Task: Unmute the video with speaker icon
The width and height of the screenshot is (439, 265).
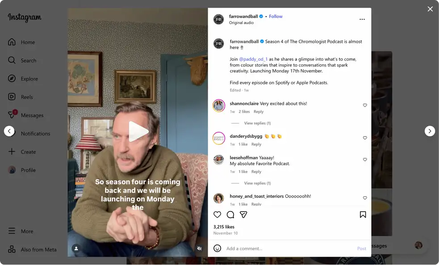Action: click(x=199, y=248)
